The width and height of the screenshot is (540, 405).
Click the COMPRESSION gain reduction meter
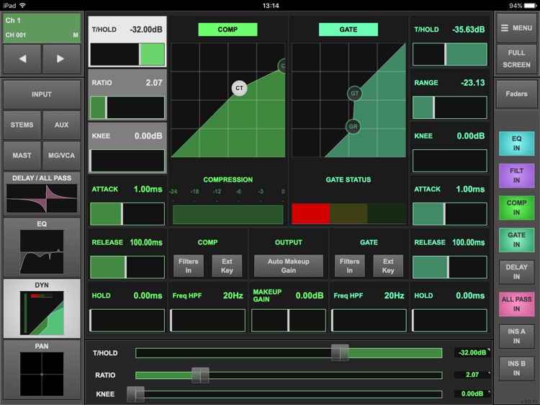tap(228, 215)
